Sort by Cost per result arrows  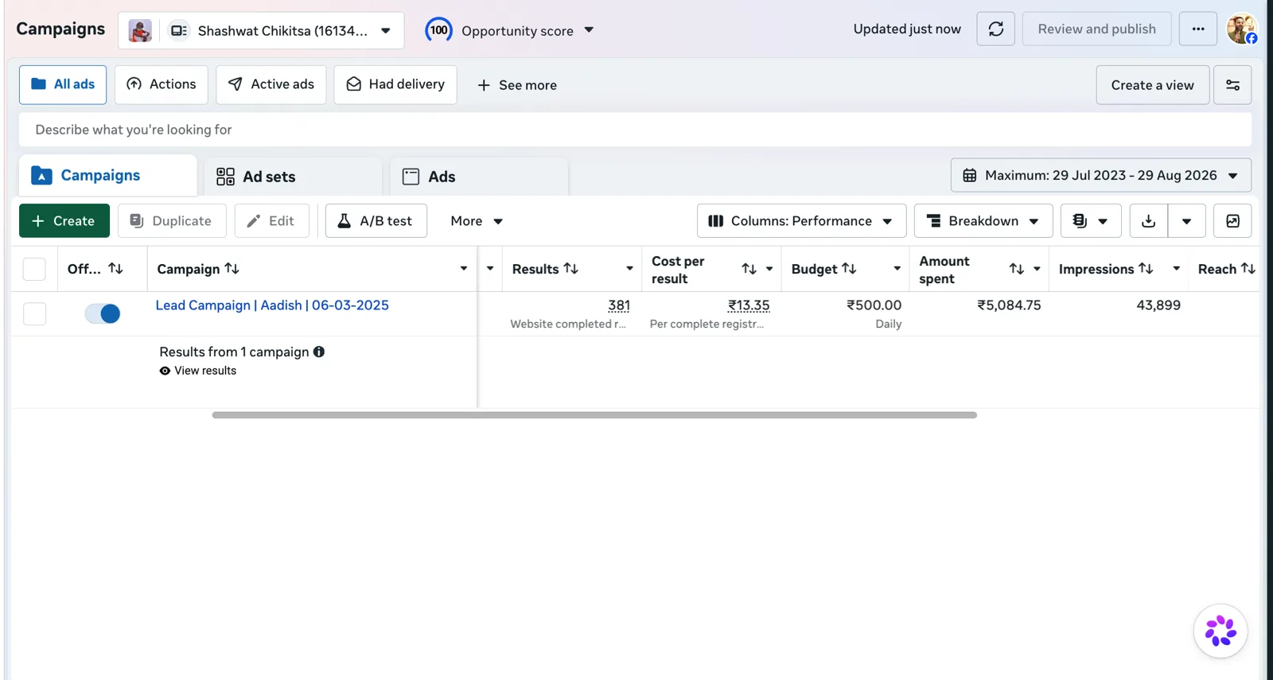[x=749, y=269]
